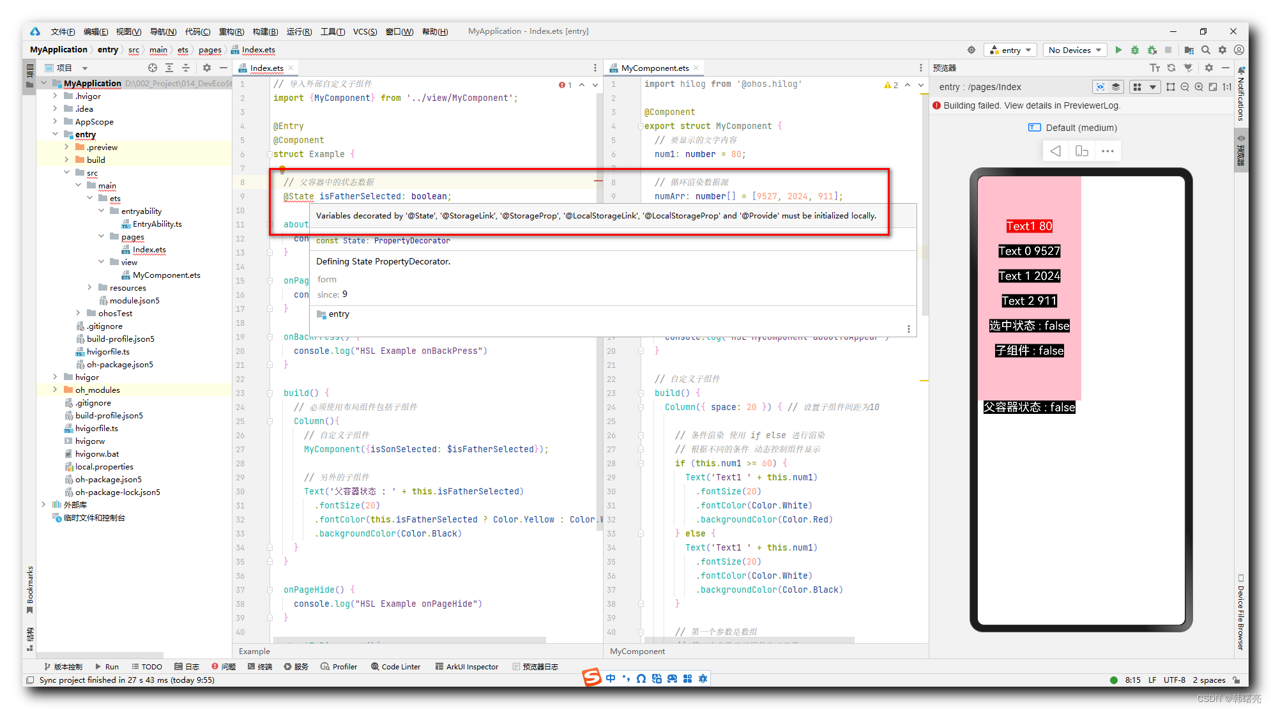Image resolution: width=1271 pixels, height=709 pixels.
Task: Open the entry module run configuration dropdown
Action: tap(1011, 50)
